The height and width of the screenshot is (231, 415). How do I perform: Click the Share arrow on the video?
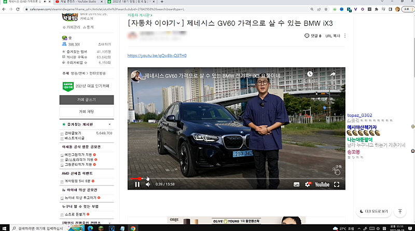[333, 74]
